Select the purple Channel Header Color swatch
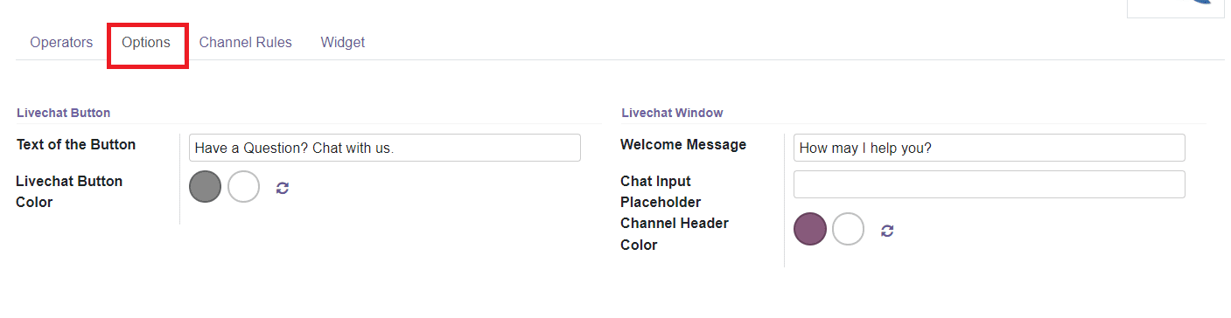The image size is (1231, 318). tap(810, 229)
